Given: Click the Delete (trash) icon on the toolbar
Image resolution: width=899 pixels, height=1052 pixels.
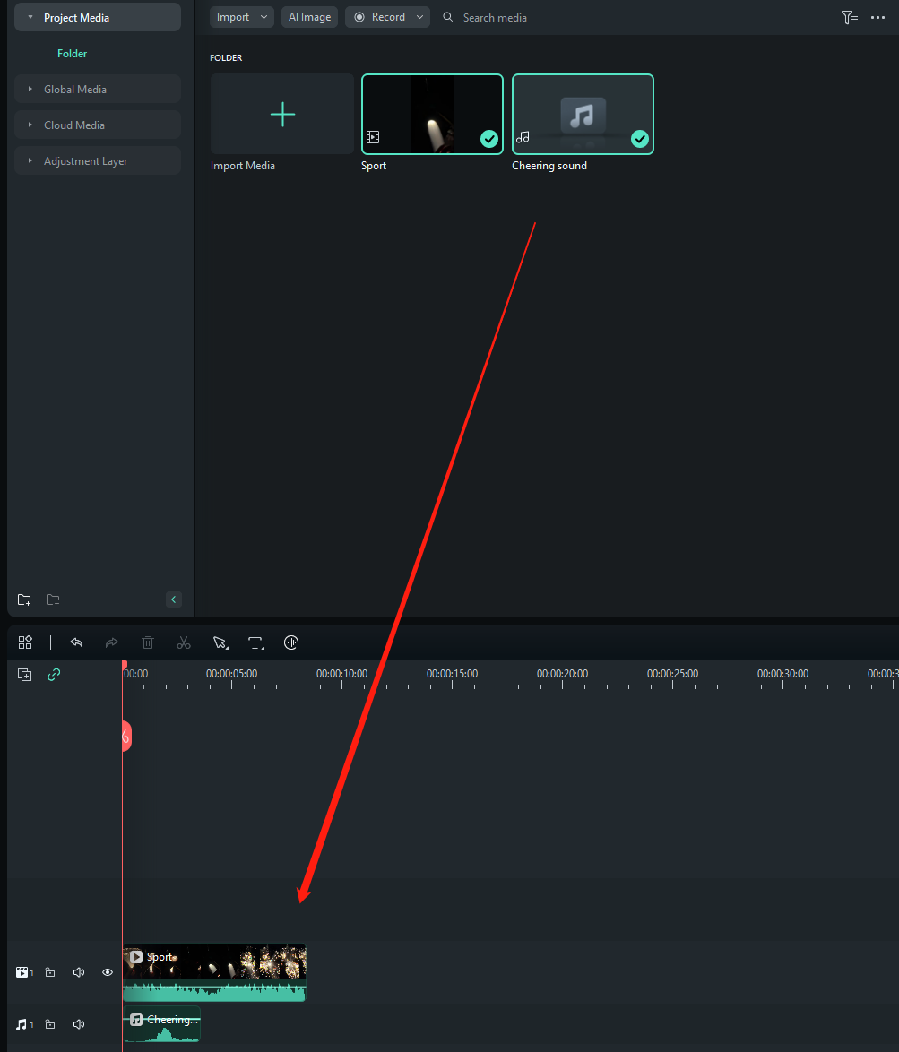Looking at the screenshot, I should click(147, 642).
